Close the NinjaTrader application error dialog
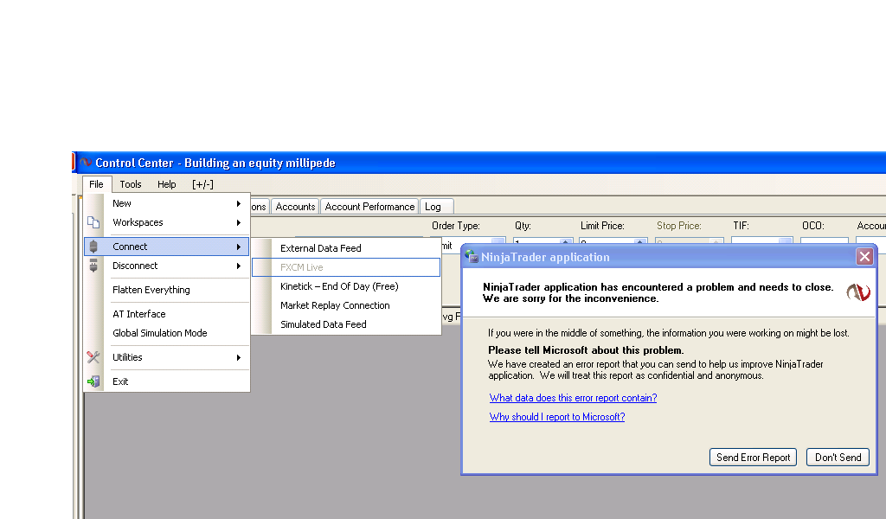This screenshot has height=519, width=886. 864,257
